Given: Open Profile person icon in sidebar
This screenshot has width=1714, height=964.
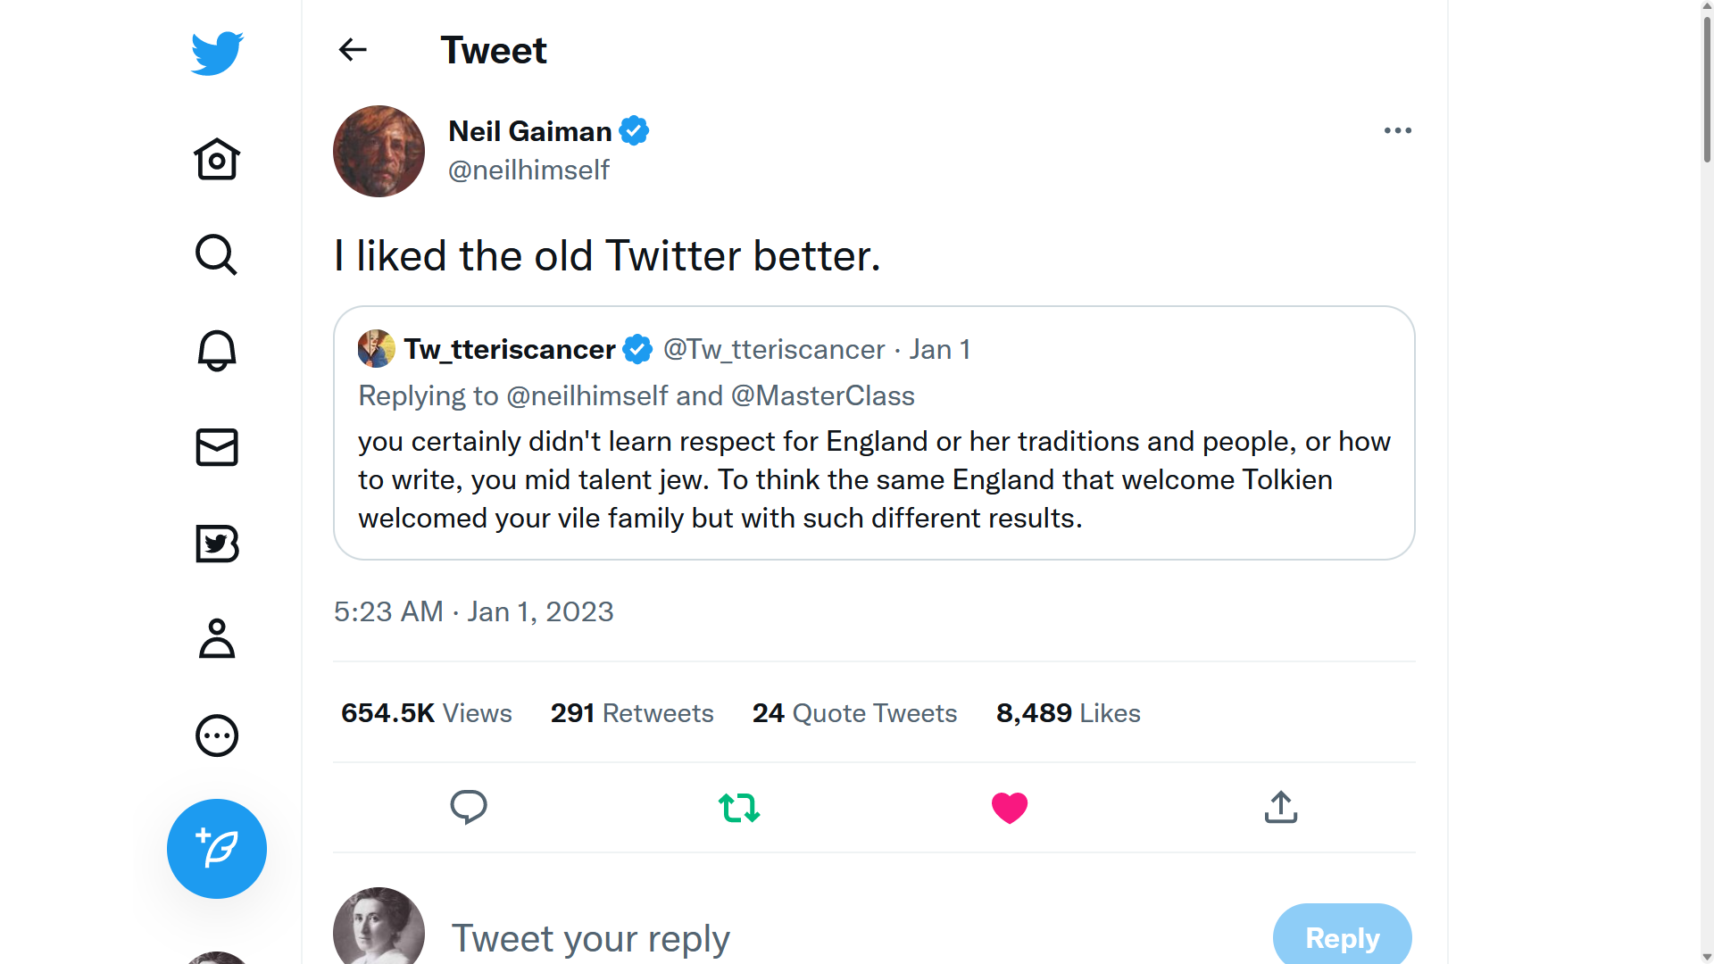Looking at the screenshot, I should [x=217, y=639].
